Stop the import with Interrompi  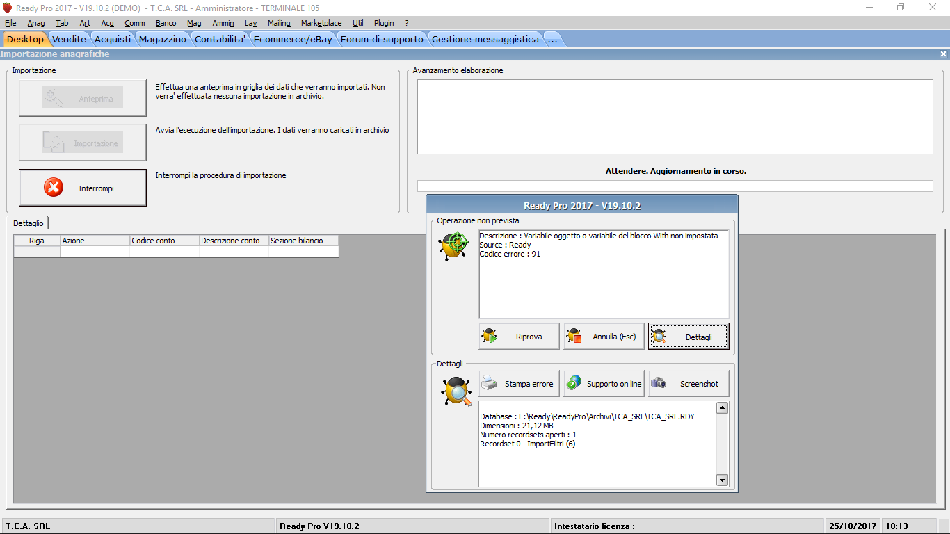pyautogui.click(x=83, y=188)
